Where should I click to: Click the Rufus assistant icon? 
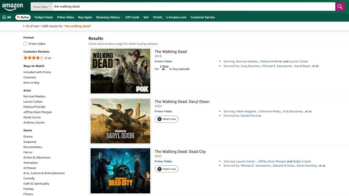(x=19, y=17)
